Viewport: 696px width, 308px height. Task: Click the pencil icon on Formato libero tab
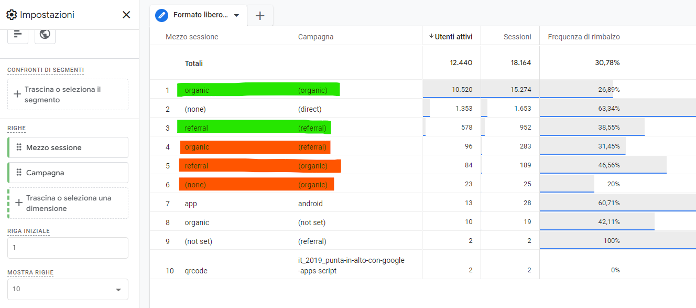(162, 15)
